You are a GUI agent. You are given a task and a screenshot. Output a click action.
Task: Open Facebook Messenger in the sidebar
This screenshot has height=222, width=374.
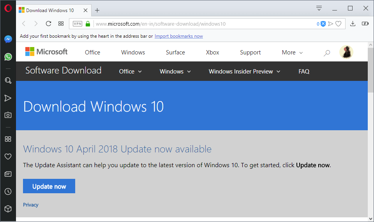click(x=8, y=39)
